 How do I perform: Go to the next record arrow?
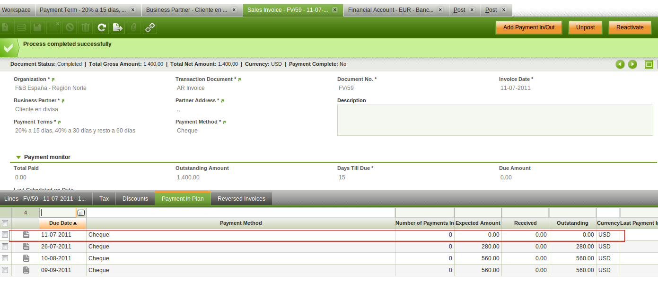[632, 64]
